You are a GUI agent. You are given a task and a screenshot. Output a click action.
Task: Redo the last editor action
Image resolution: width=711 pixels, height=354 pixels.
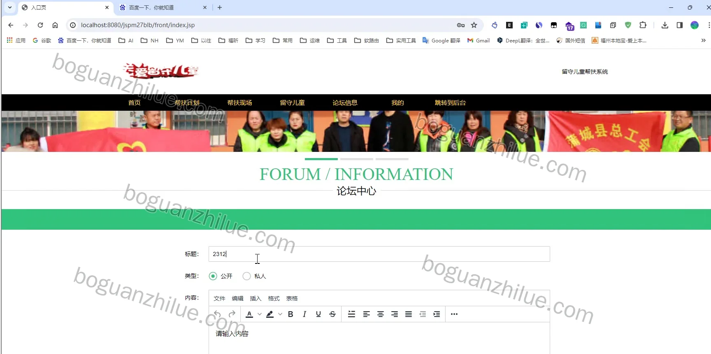tap(232, 314)
